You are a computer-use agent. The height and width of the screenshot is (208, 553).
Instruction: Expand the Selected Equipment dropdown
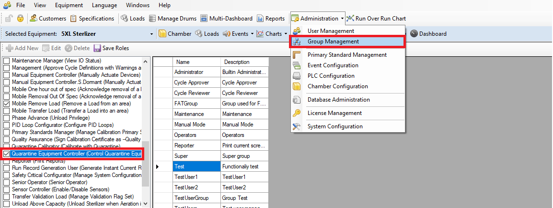[x=151, y=34]
